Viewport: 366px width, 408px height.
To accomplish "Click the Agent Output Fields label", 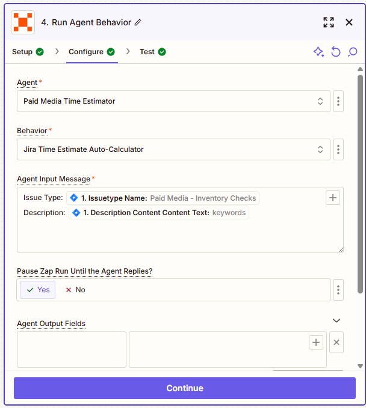I will 51,324.
